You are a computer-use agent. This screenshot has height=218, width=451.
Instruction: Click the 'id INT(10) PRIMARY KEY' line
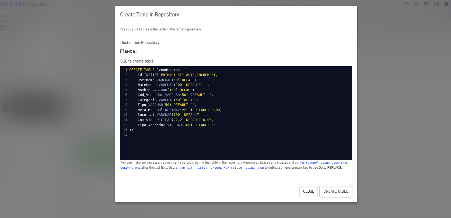pyautogui.click(x=177, y=75)
